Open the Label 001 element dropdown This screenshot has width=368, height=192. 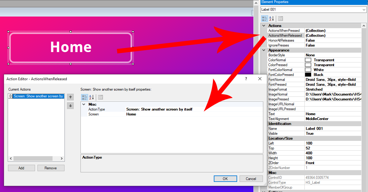(364, 9)
